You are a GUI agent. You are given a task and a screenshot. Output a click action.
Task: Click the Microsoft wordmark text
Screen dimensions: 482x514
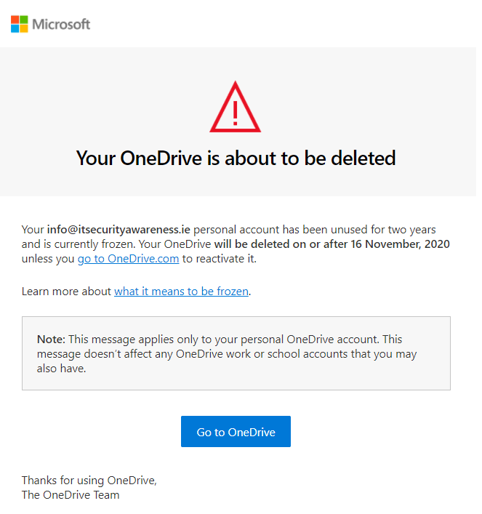tap(61, 24)
